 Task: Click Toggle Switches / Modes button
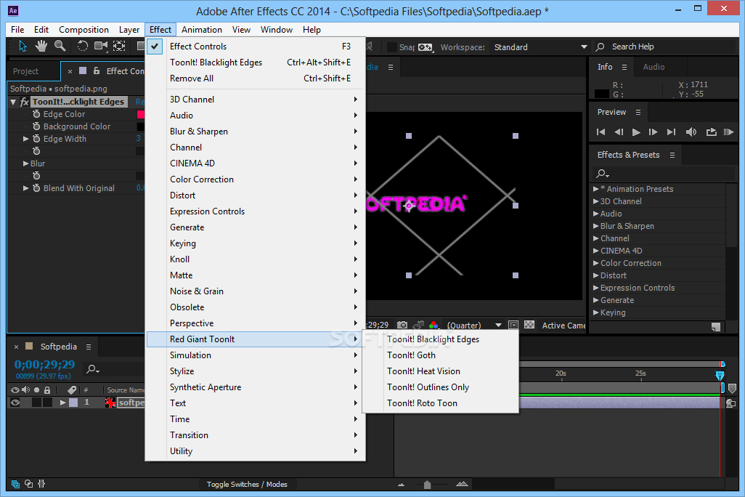coord(247,484)
